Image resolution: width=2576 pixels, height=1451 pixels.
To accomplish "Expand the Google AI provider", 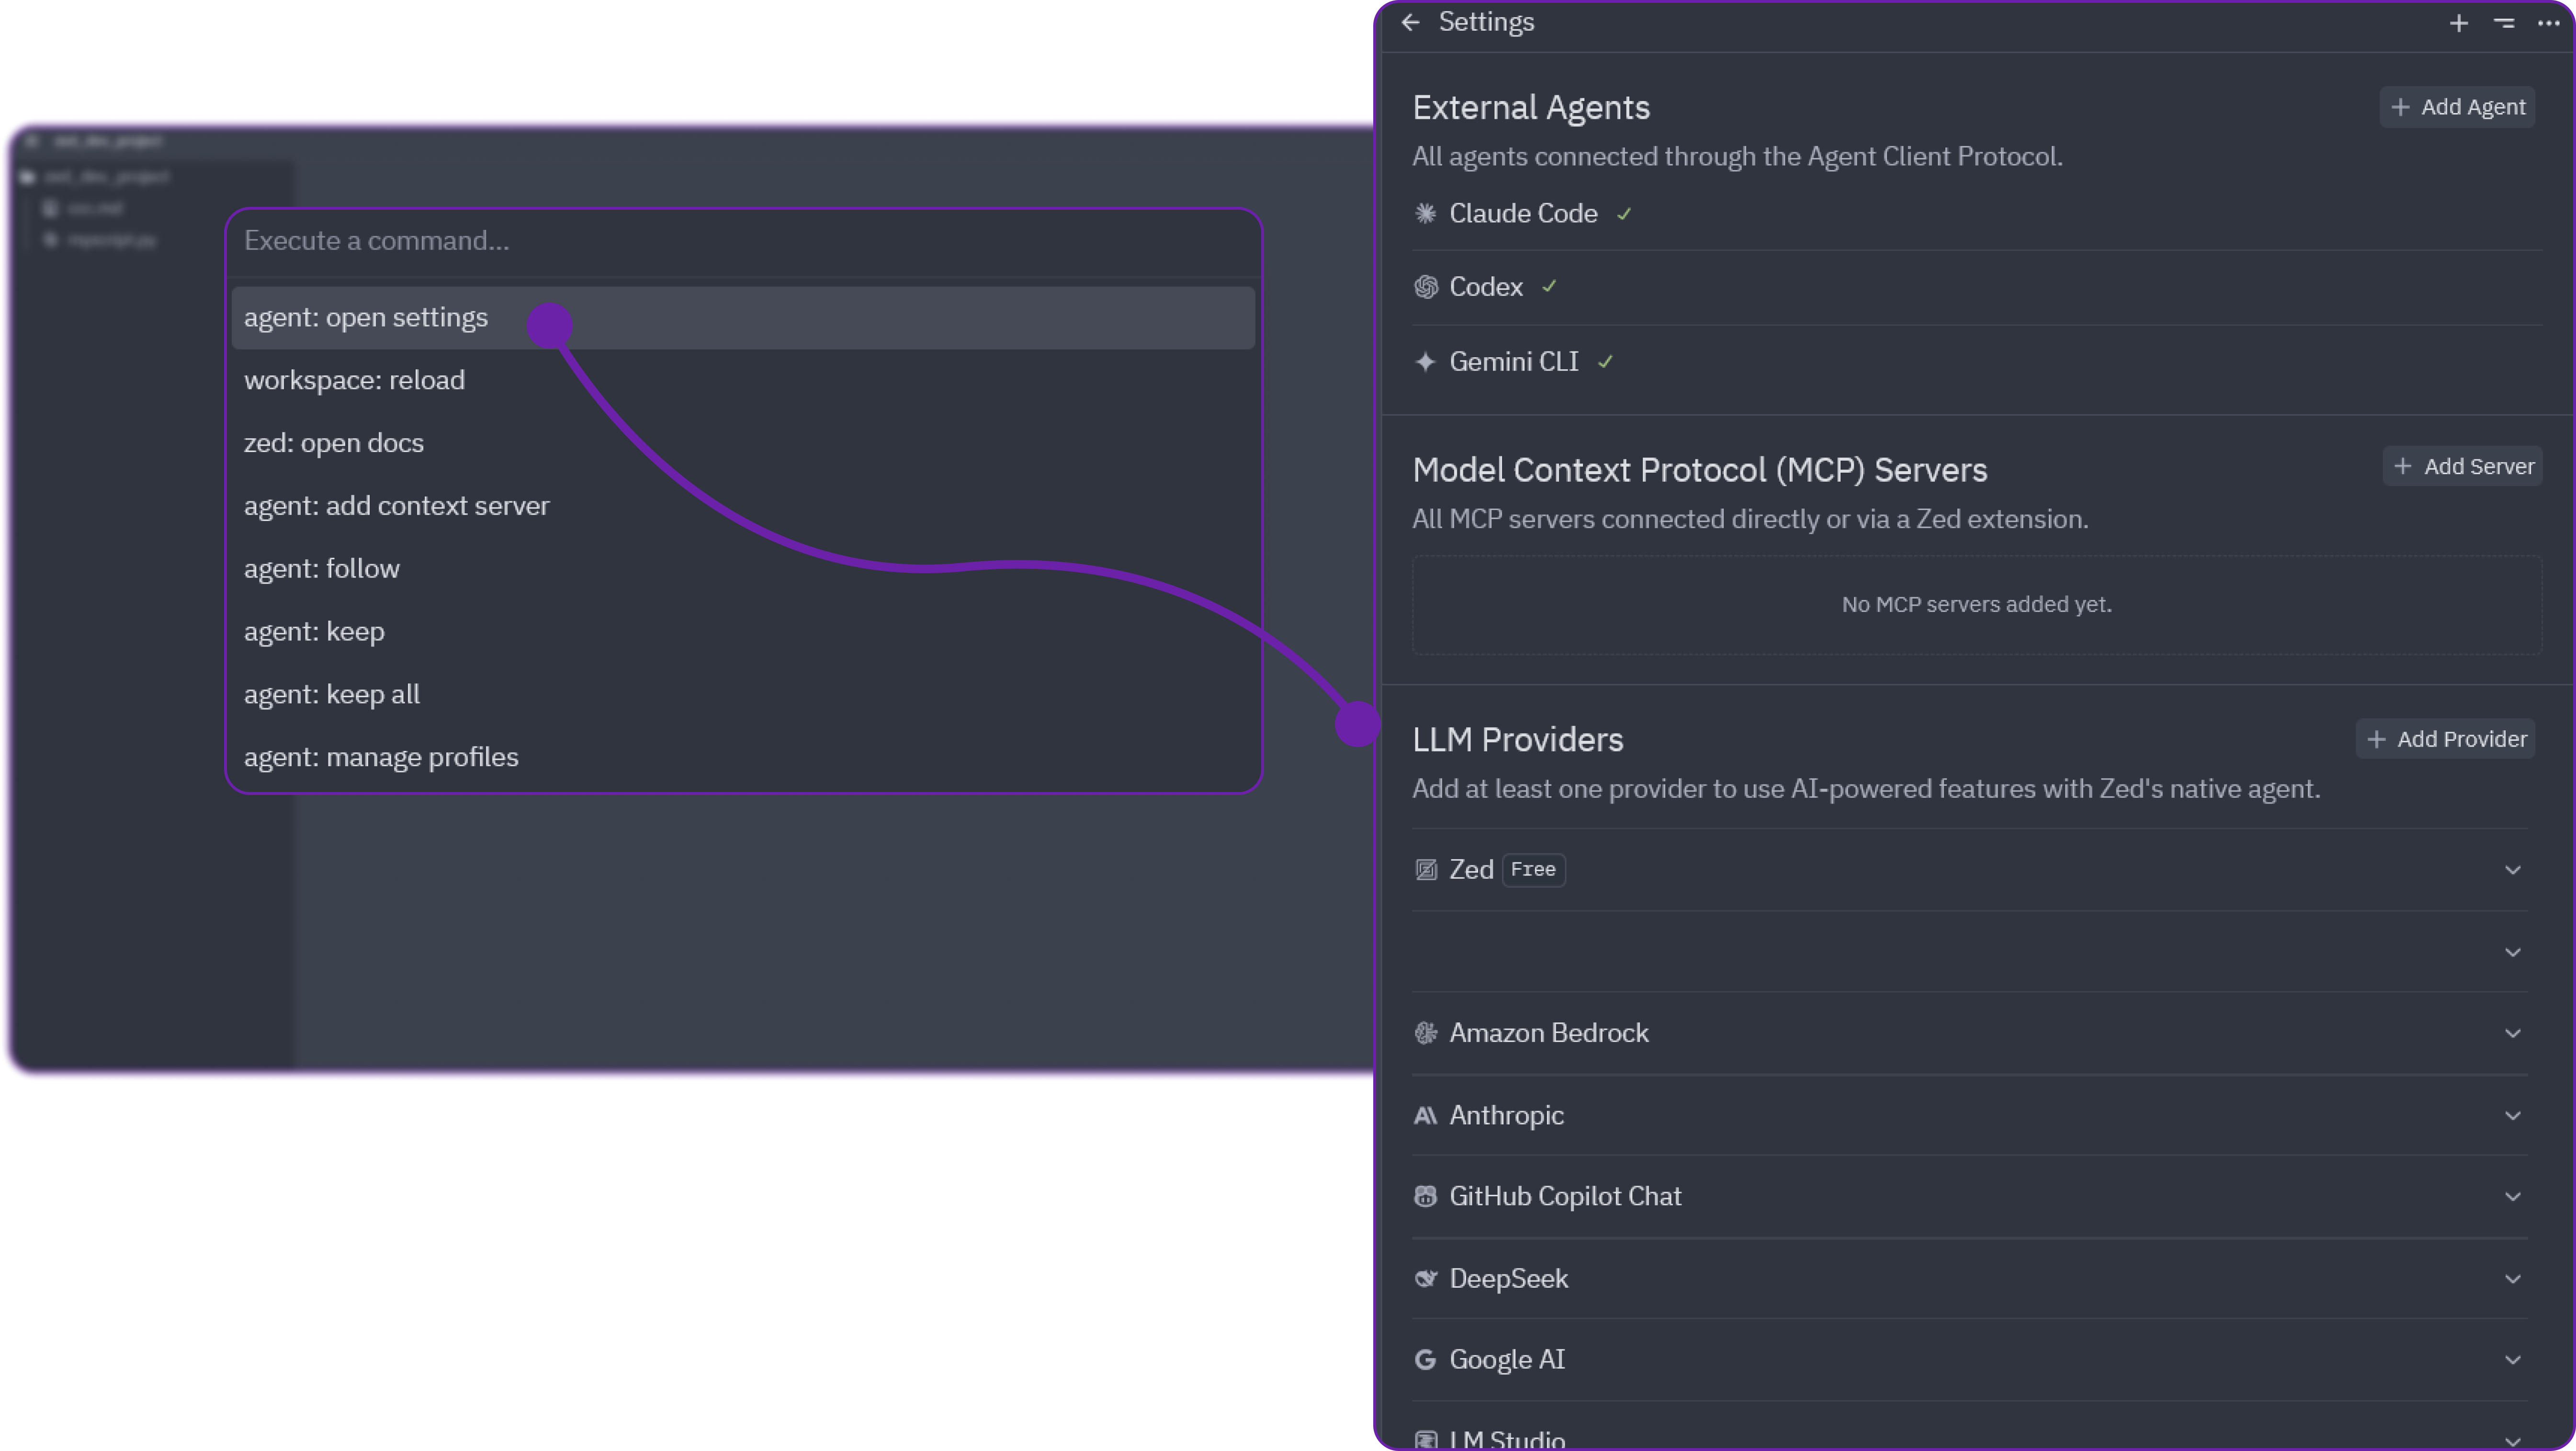I will (x=2513, y=1359).
